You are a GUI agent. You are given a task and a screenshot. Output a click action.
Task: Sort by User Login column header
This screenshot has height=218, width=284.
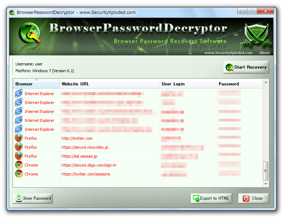click(x=188, y=84)
